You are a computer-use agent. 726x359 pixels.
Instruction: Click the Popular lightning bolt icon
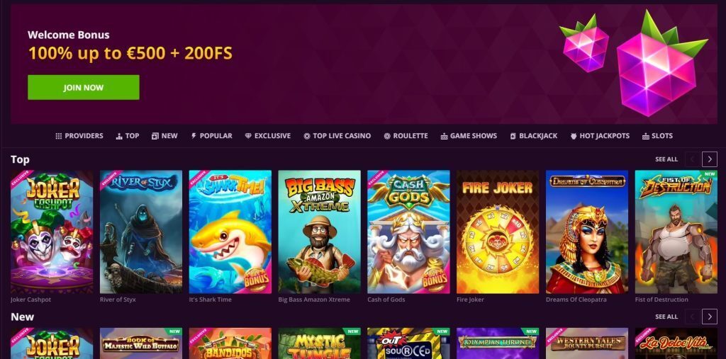pos(194,136)
